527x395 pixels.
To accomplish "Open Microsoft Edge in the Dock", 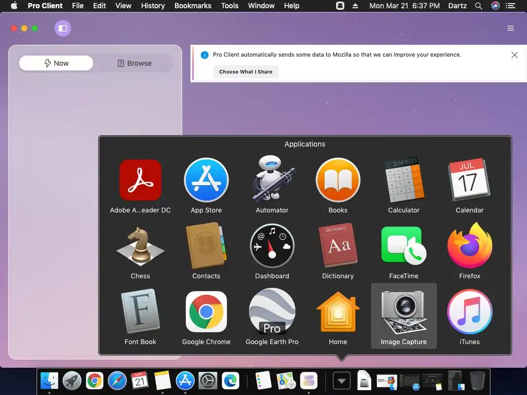I will [230, 381].
